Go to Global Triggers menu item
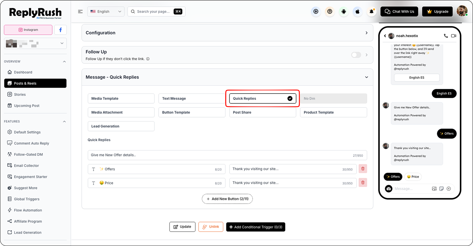Screen dimensions: 473x246 [27, 199]
